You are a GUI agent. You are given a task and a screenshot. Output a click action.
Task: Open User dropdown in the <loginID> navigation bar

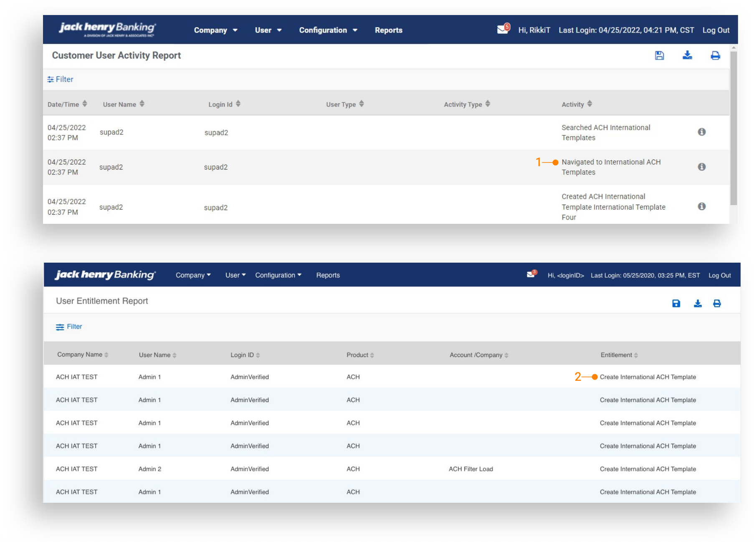click(235, 275)
